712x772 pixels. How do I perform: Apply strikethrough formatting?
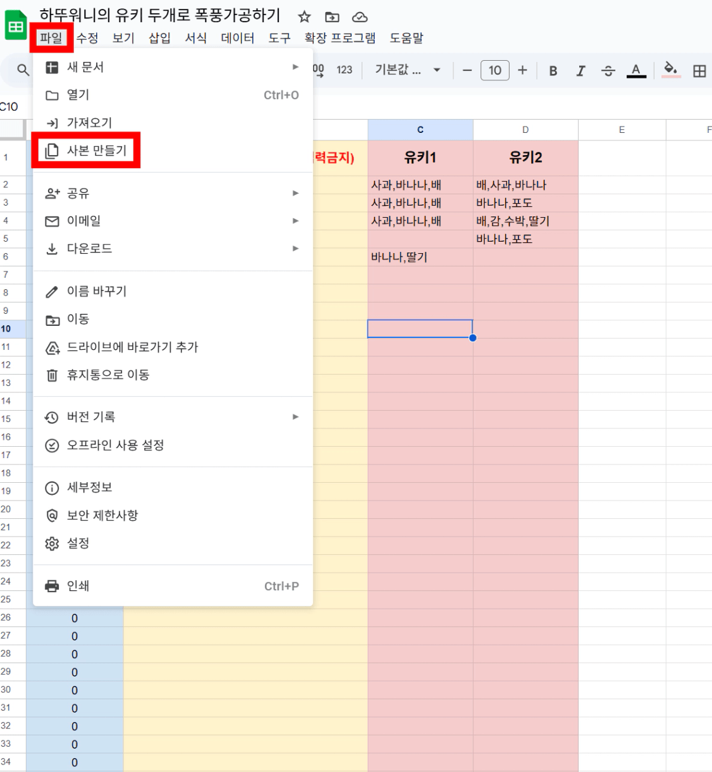(608, 71)
